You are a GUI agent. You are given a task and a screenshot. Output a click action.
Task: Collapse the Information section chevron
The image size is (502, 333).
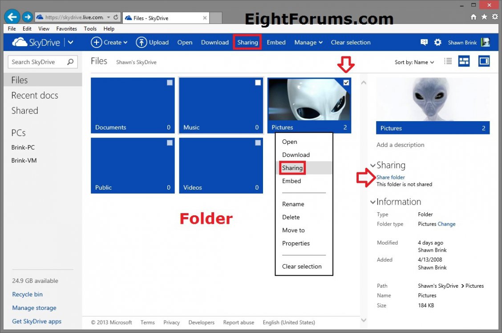tap(372, 202)
